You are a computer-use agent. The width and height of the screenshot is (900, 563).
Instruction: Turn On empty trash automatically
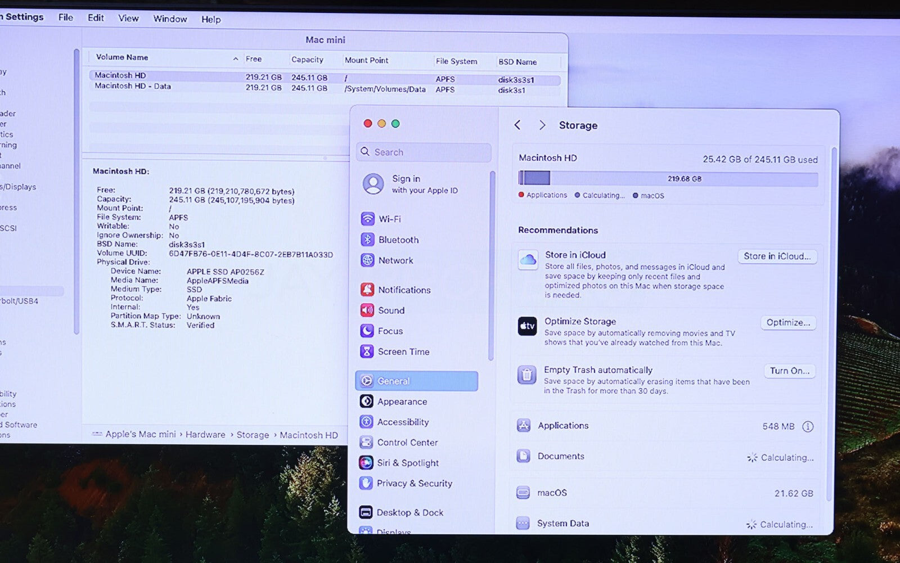coord(790,371)
